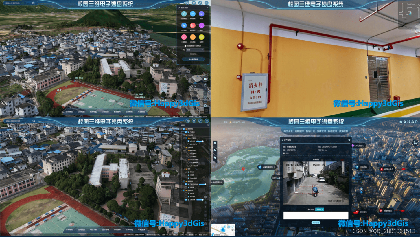This screenshot has width=420, height=237.
Task: Click the zoom-out minus in the measurement-panel view
Action: click(x=205, y=93)
